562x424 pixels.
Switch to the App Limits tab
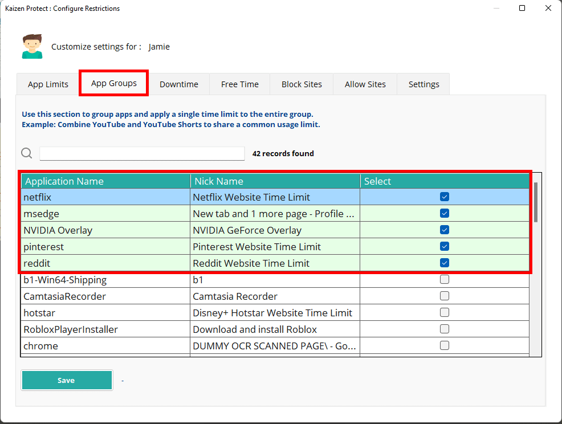[48, 84]
